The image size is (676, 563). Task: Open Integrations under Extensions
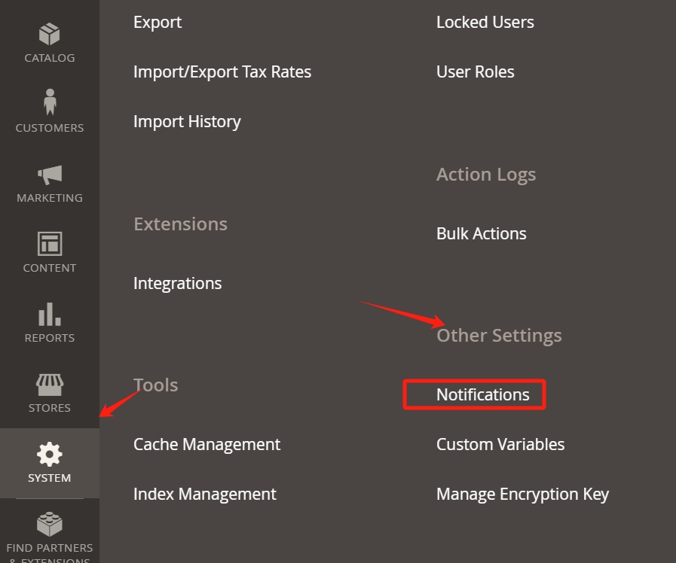click(178, 283)
